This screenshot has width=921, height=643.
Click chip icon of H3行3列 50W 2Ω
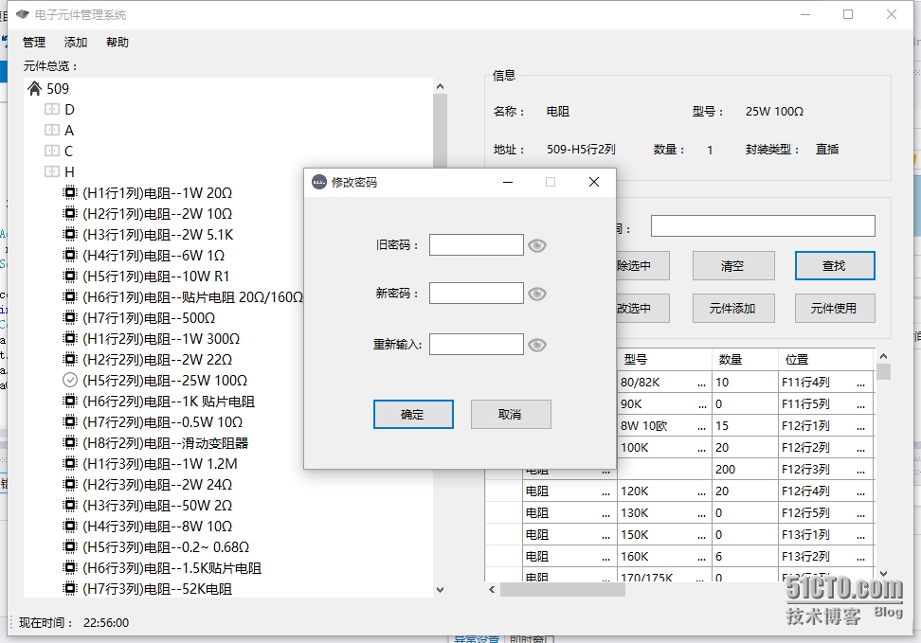[x=70, y=505]
